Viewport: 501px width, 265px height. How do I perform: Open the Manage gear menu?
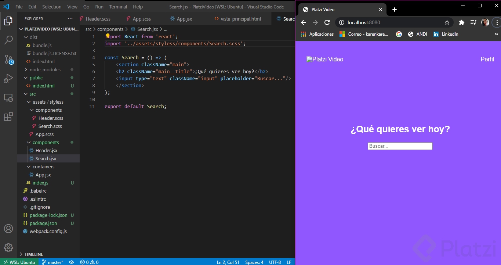point(8,247)
